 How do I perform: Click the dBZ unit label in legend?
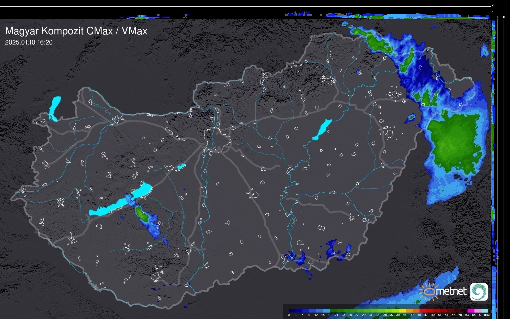pos(487,315)
